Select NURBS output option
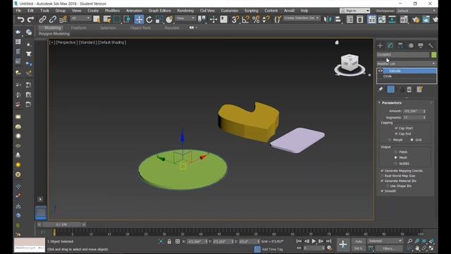The image size is (451, 254). [396, 164]
